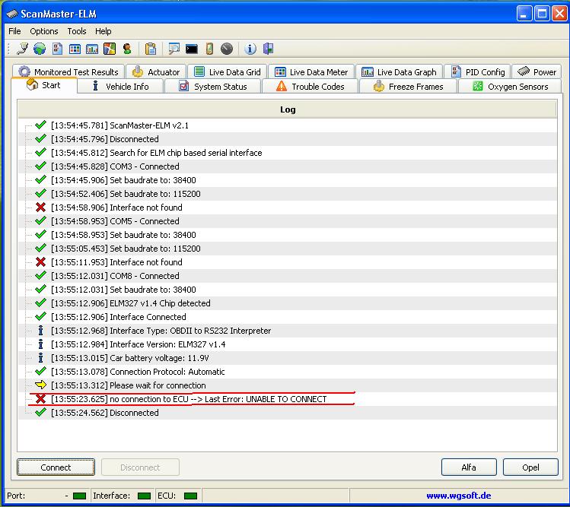Click the magnifier search icon in toolbar
This screenshot has width=570, height=507.
click(x=174, y=49)
